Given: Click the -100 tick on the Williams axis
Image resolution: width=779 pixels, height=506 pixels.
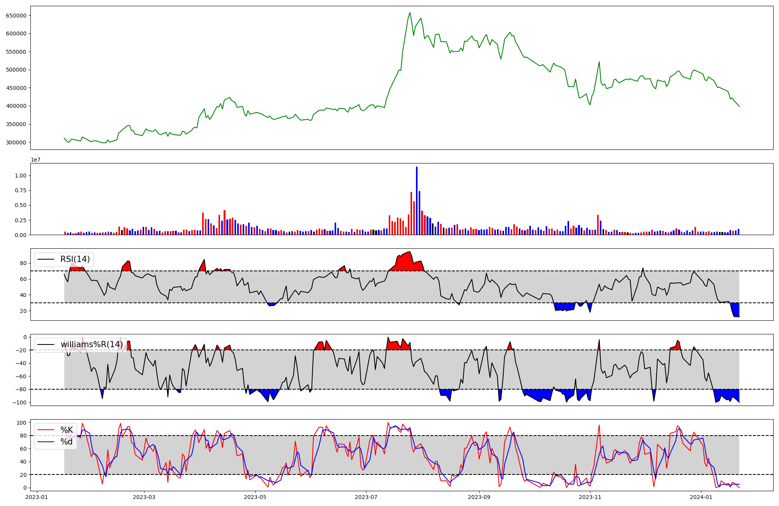Looking at the screenshot, I should pos(20,402).
